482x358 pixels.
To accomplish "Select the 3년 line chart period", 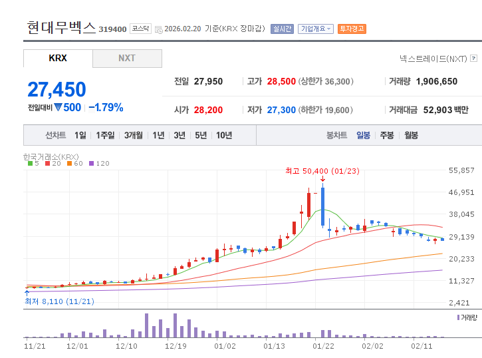I will 180,135.
